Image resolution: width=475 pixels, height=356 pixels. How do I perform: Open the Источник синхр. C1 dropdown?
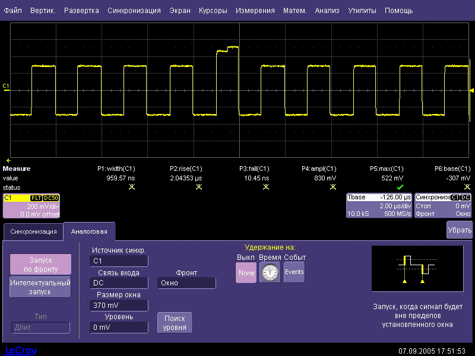click(x=119, y=260)
